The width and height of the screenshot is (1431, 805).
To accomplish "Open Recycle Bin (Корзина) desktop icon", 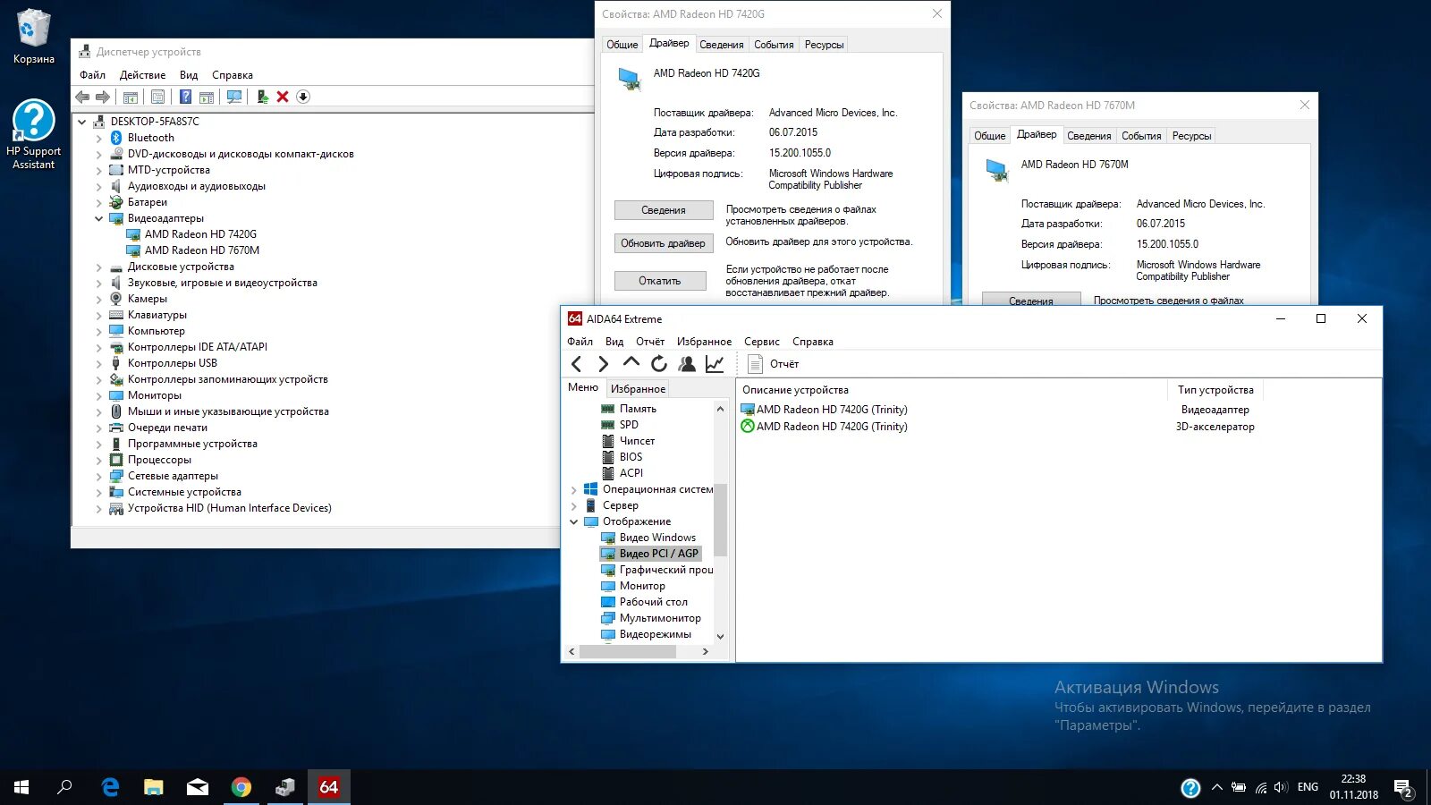I will (x=34, y=38).
